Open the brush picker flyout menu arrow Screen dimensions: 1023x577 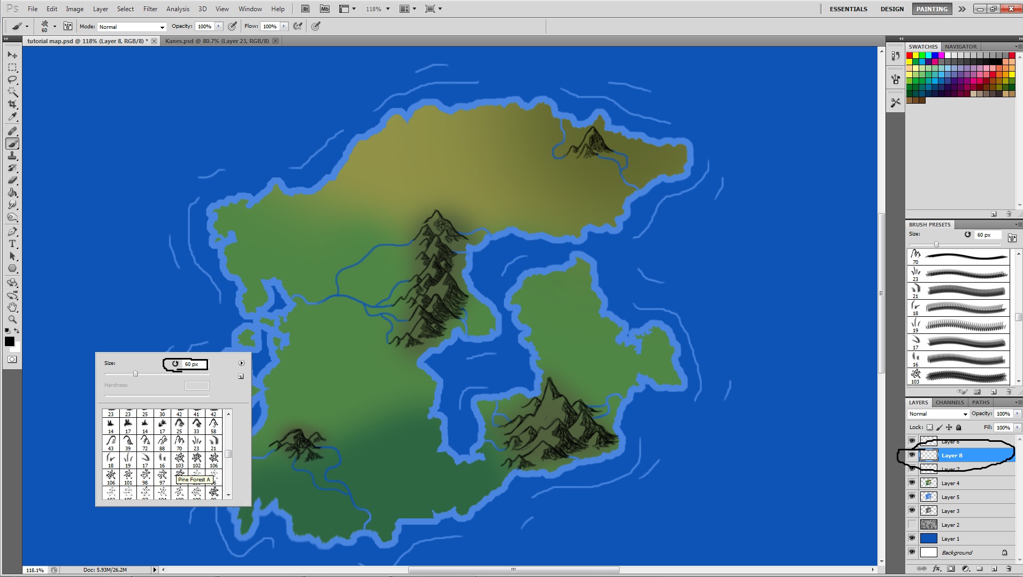241,363
